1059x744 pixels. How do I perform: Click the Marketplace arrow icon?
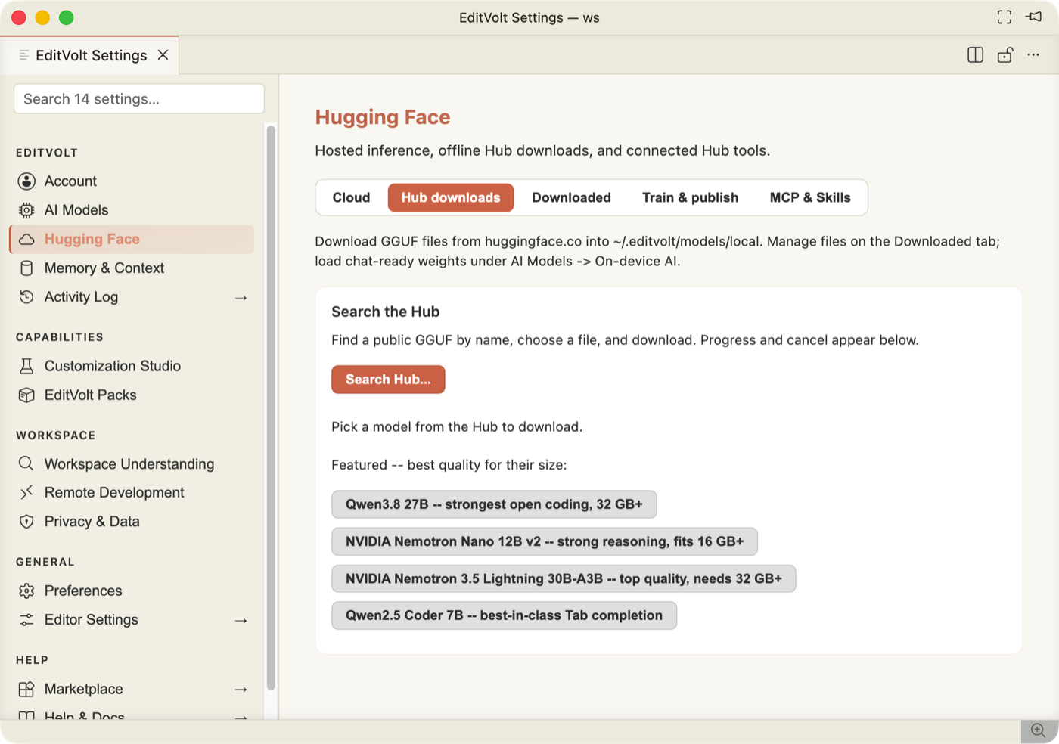tap(241, 690)
